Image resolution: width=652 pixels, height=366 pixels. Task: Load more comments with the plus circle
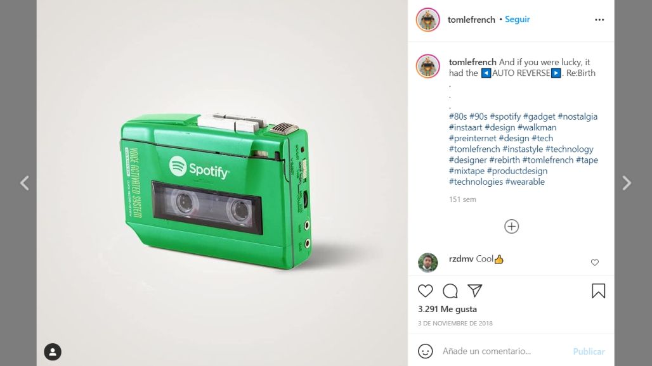(511, 227)
